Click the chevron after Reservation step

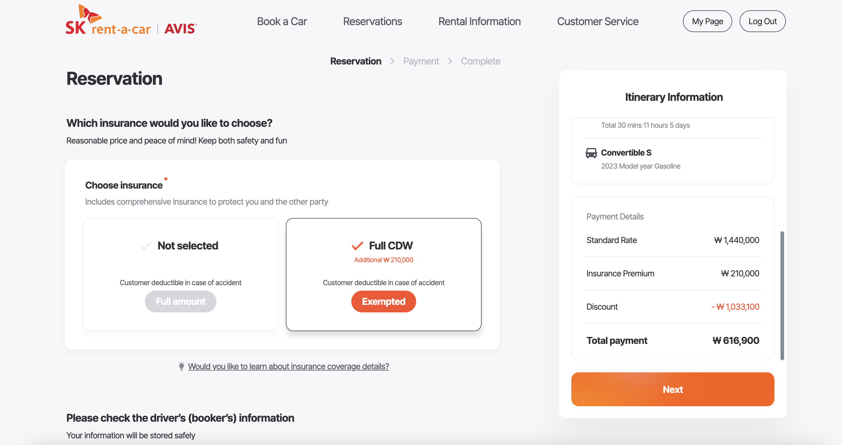[392, 61]
